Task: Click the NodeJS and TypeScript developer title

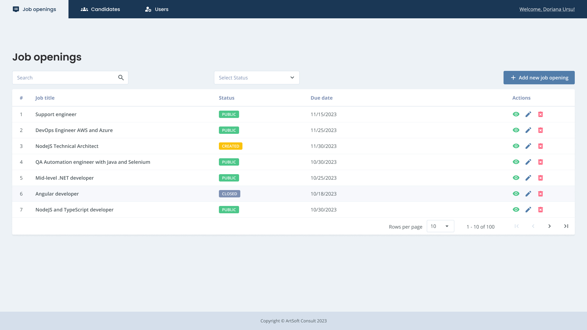Action: pyautogui.click(x=74, y=210)
